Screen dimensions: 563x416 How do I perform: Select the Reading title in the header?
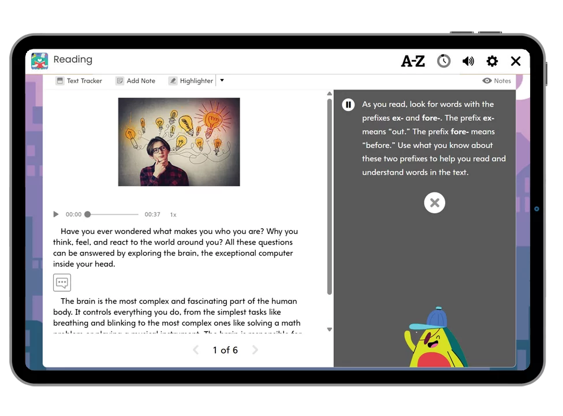pyautogui.click(x=73, y=60)
